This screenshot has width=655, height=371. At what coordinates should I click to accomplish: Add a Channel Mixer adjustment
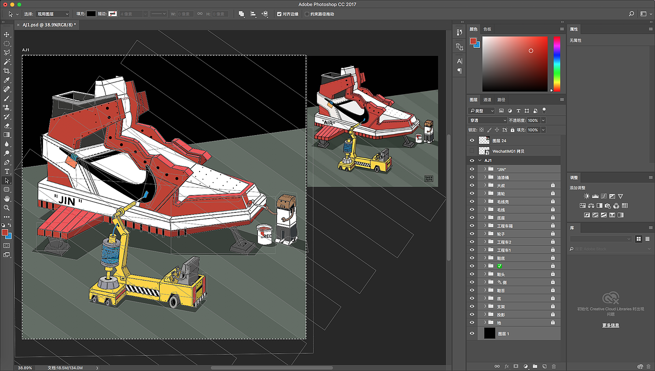[x=617, y=206]
